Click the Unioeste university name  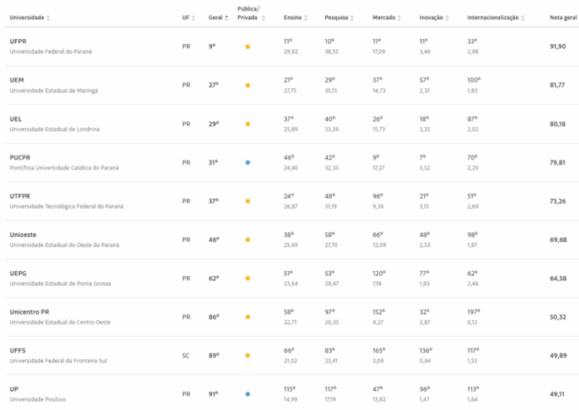click(23, 235)
